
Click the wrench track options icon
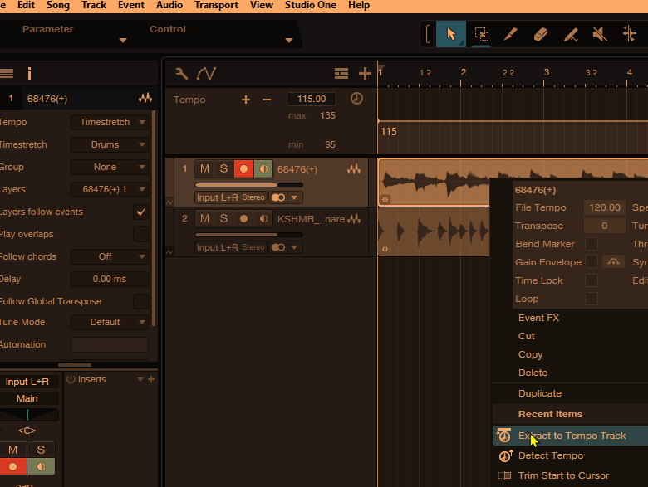pyautogui.click(x=181, y=73)
